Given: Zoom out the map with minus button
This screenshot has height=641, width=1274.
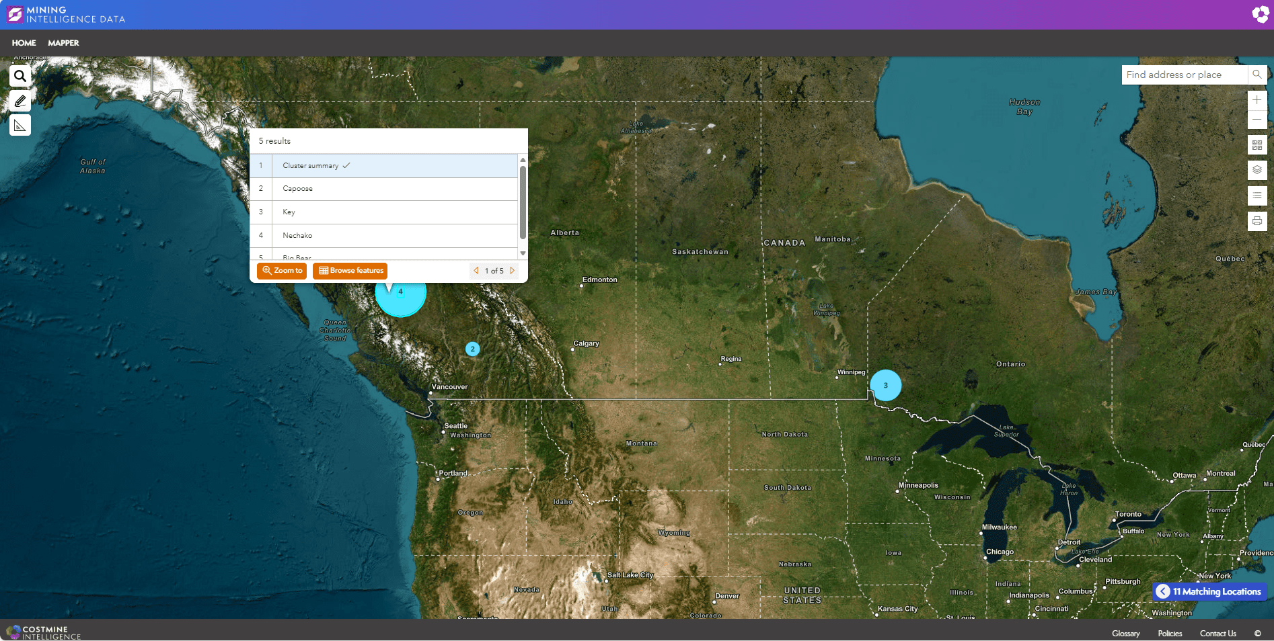Looking at the screenshot, I should (1257, 120).
